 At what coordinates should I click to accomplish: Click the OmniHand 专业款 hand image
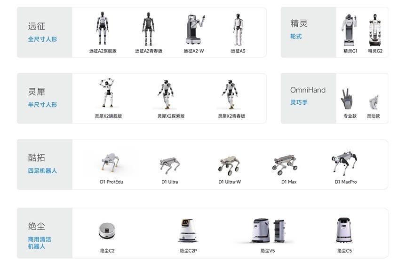point(347,99)
